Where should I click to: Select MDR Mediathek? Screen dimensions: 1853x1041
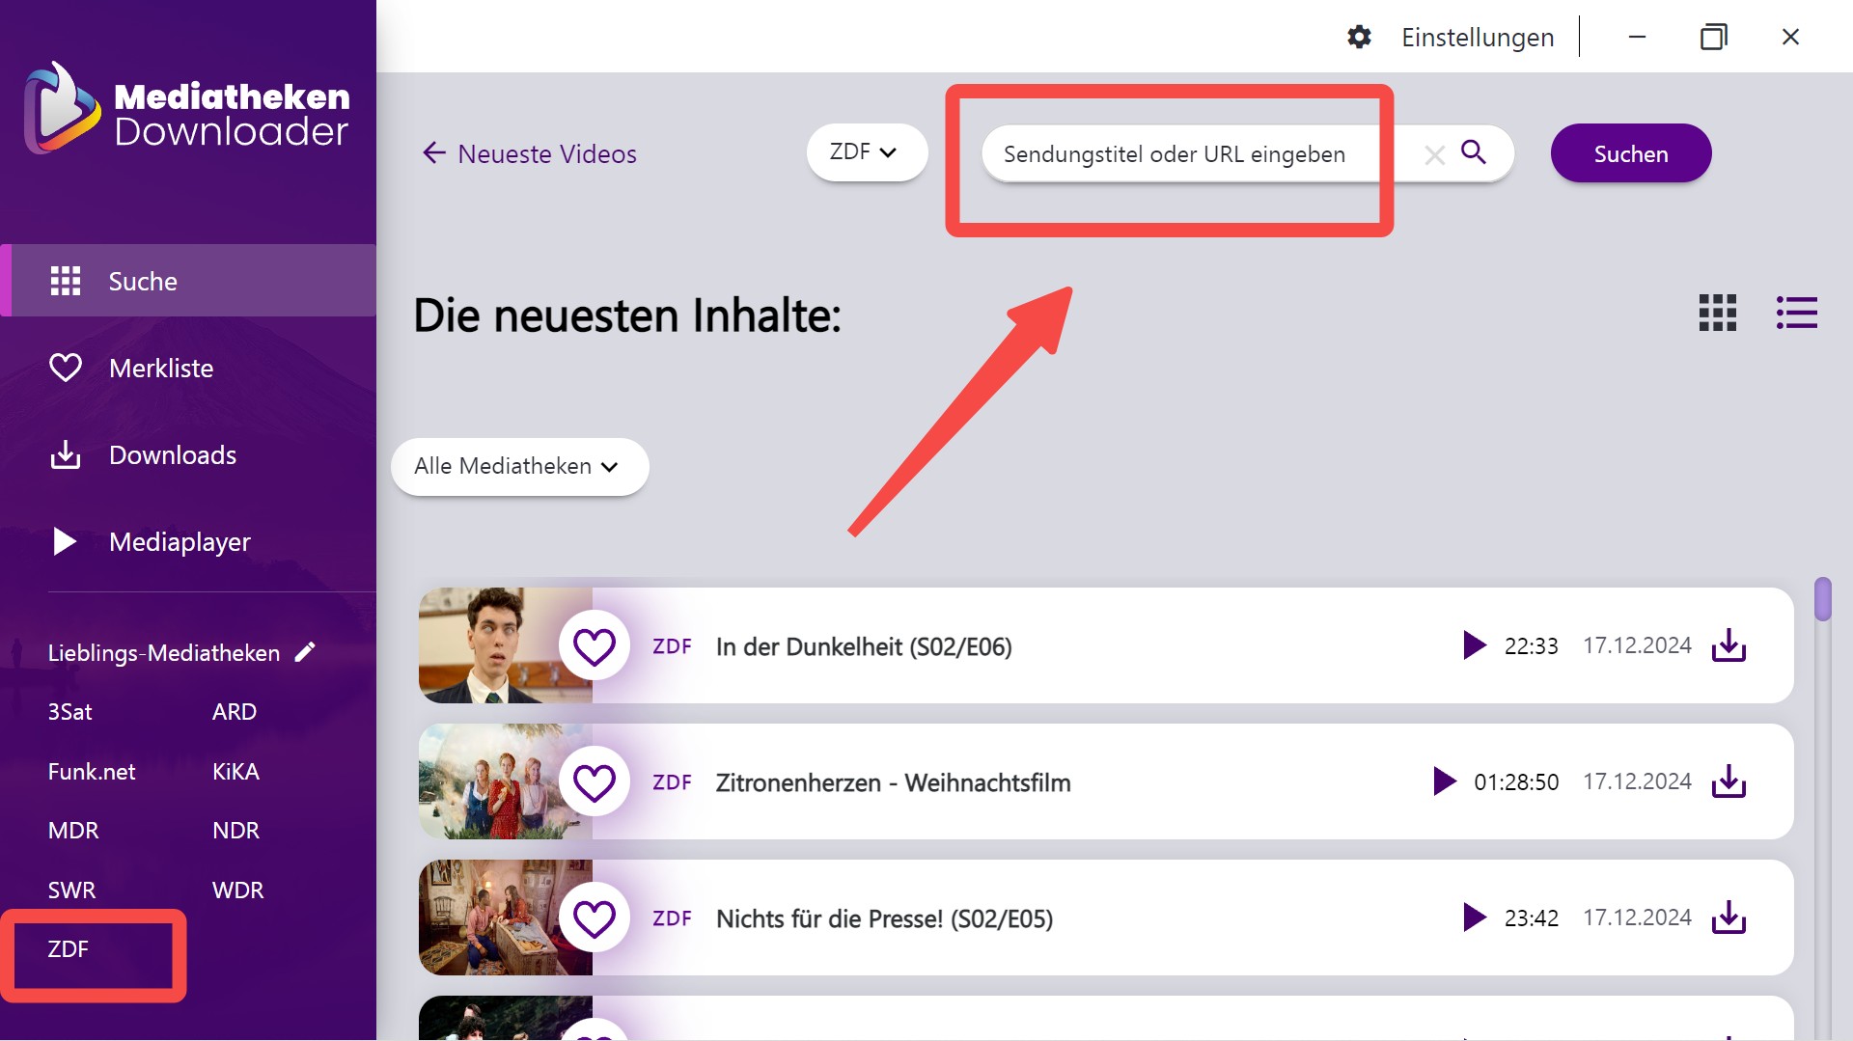[73, 831]
